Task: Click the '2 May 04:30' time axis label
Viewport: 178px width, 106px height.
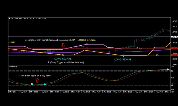Action: tap(54, 92)
